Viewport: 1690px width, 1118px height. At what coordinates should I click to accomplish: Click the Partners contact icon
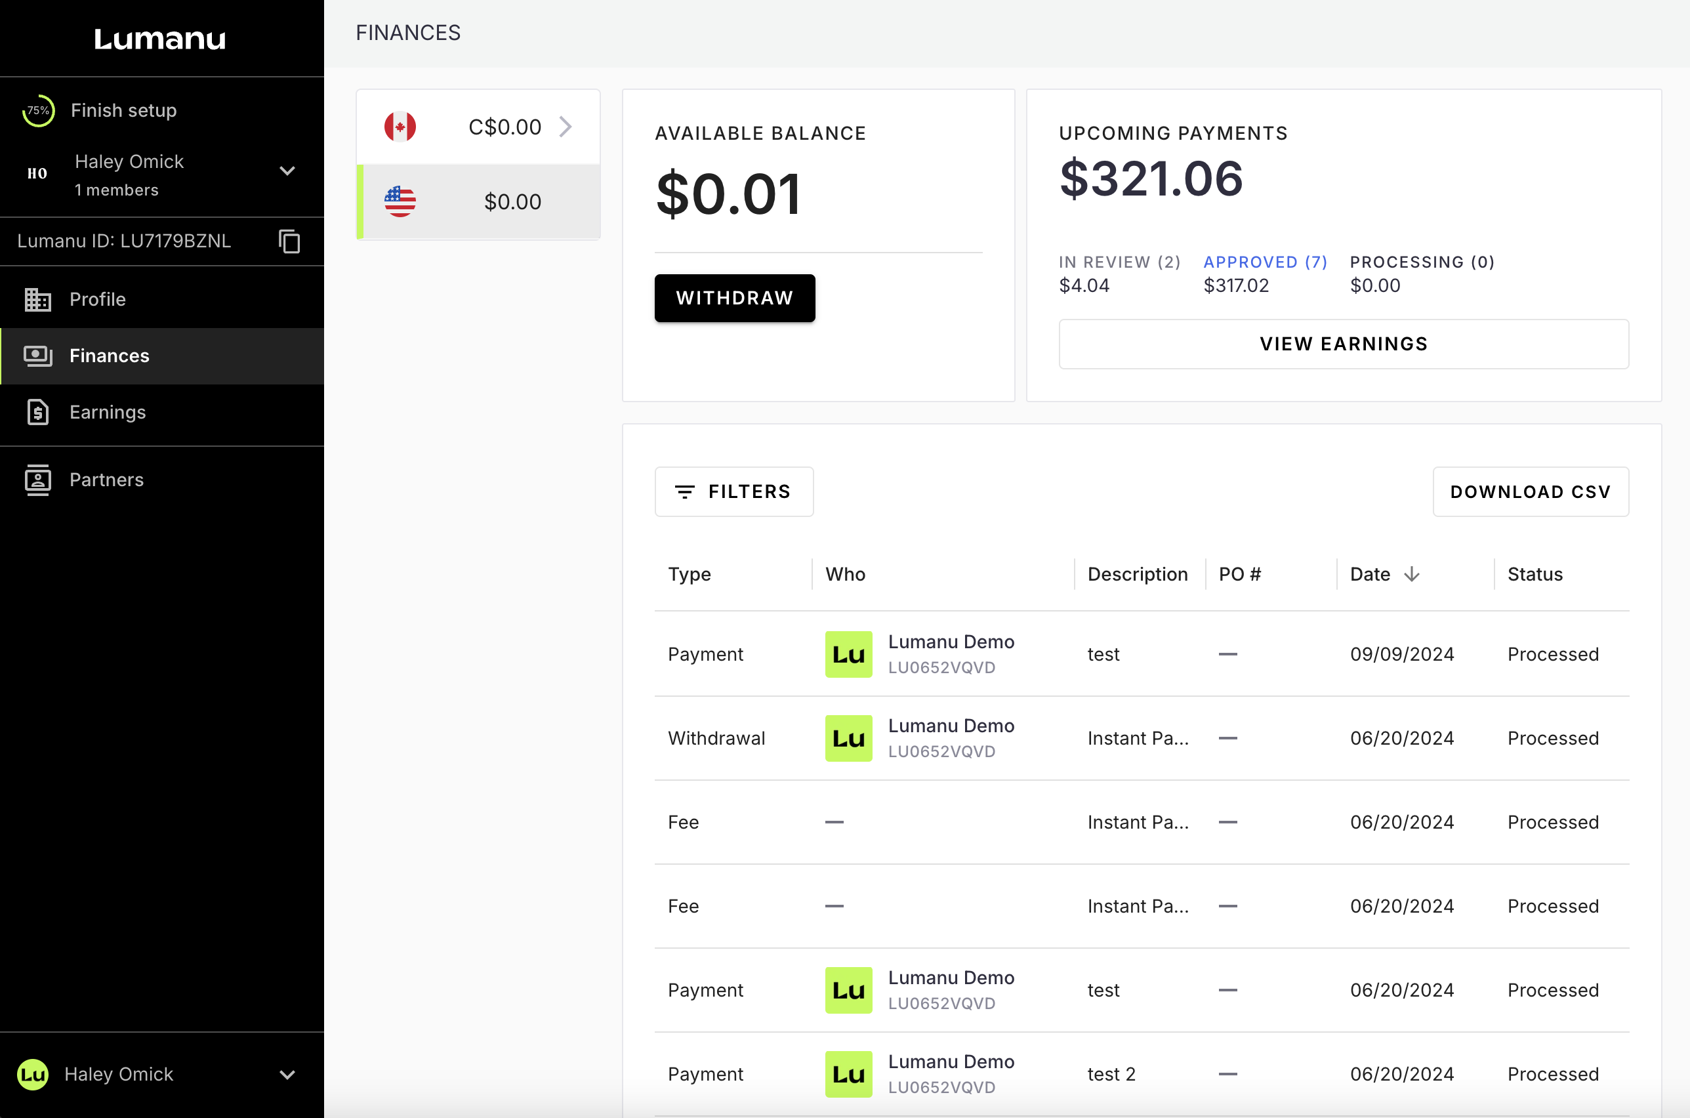pos(37,480)
